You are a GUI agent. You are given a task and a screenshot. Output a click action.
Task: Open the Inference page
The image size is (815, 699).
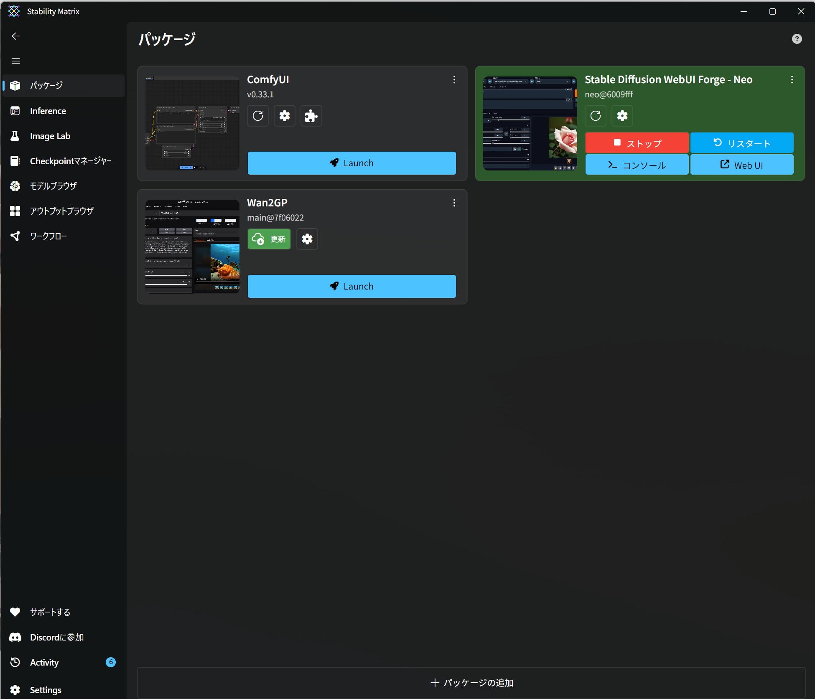pos(64,111)
